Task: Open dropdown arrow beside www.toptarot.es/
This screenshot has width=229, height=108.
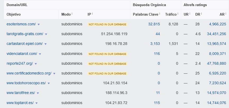Action: click(37, 103)
